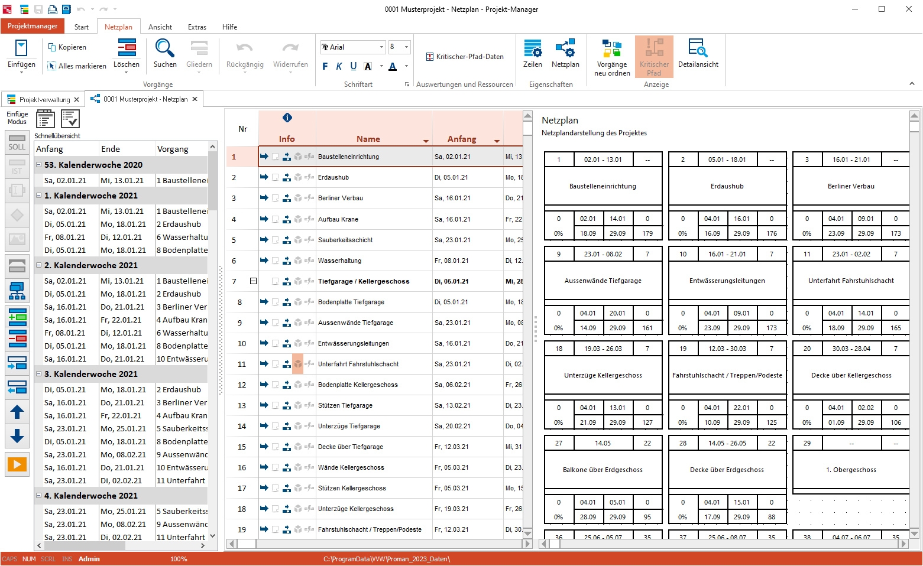Open the Detailansicht view

[698, 54]
